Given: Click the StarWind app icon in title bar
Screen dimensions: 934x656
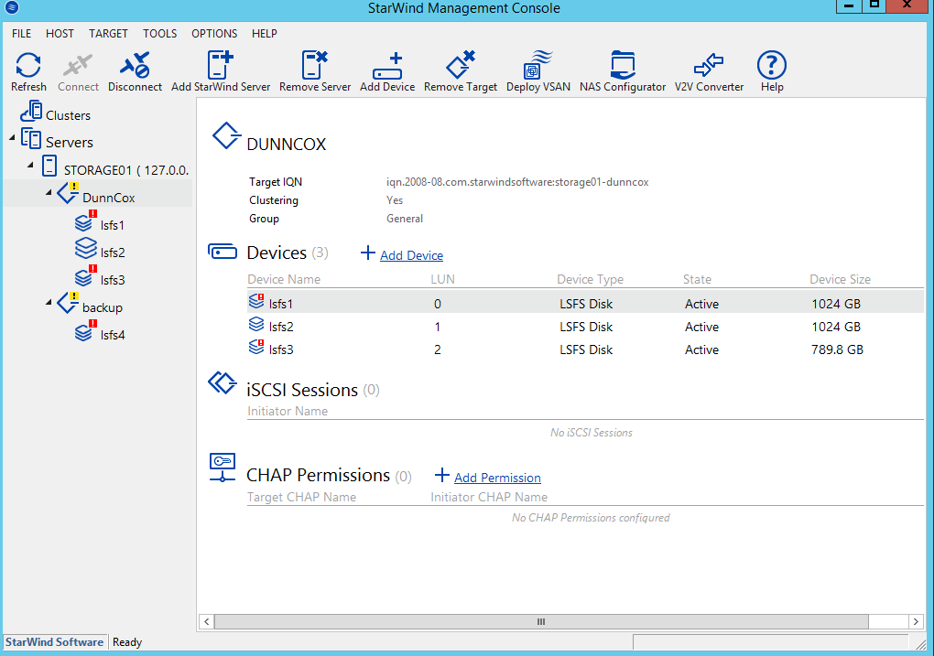Looking at the screenshot, I should 11,7.
